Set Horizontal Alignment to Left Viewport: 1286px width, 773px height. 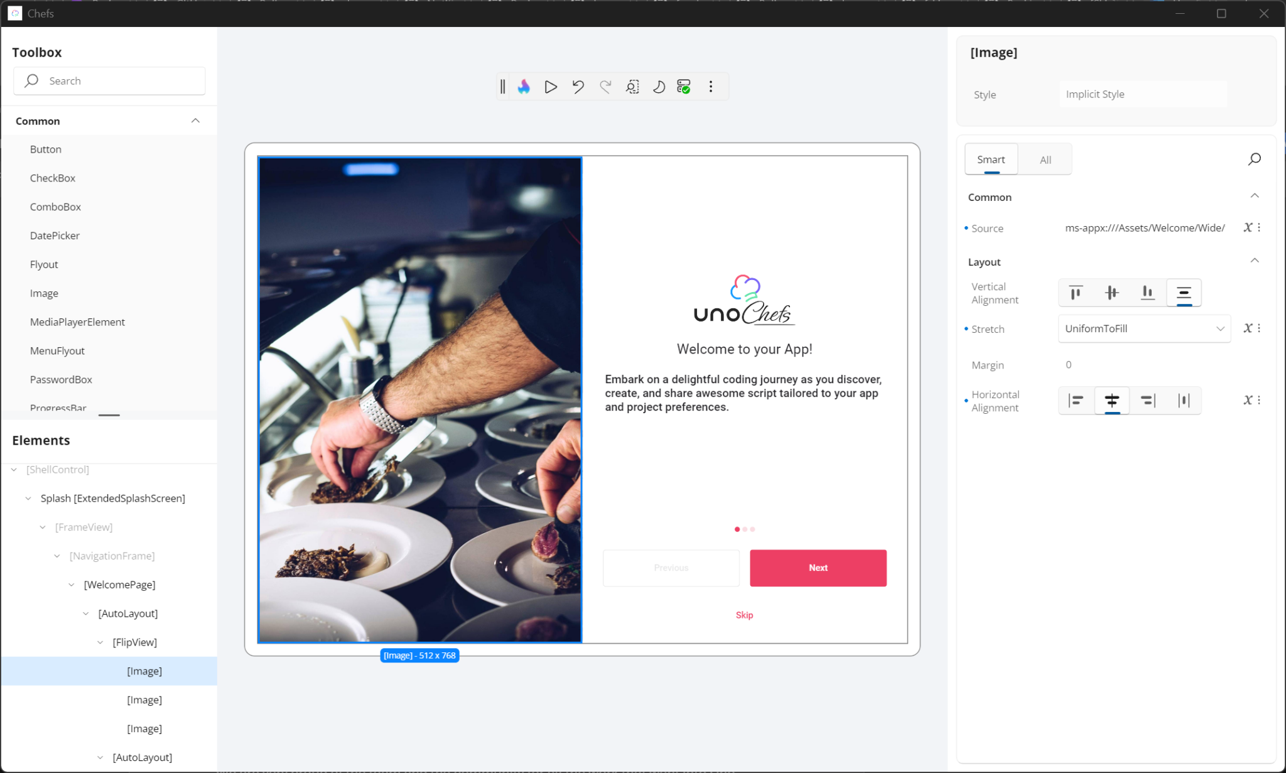(x=1075, y=400)
